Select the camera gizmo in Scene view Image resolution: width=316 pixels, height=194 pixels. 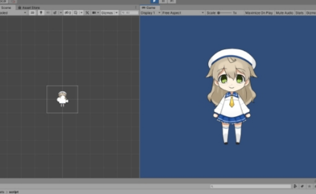click(63, 100)
